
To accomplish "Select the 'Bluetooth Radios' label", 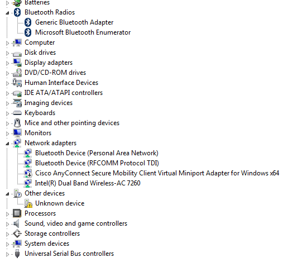I will 50,12.
